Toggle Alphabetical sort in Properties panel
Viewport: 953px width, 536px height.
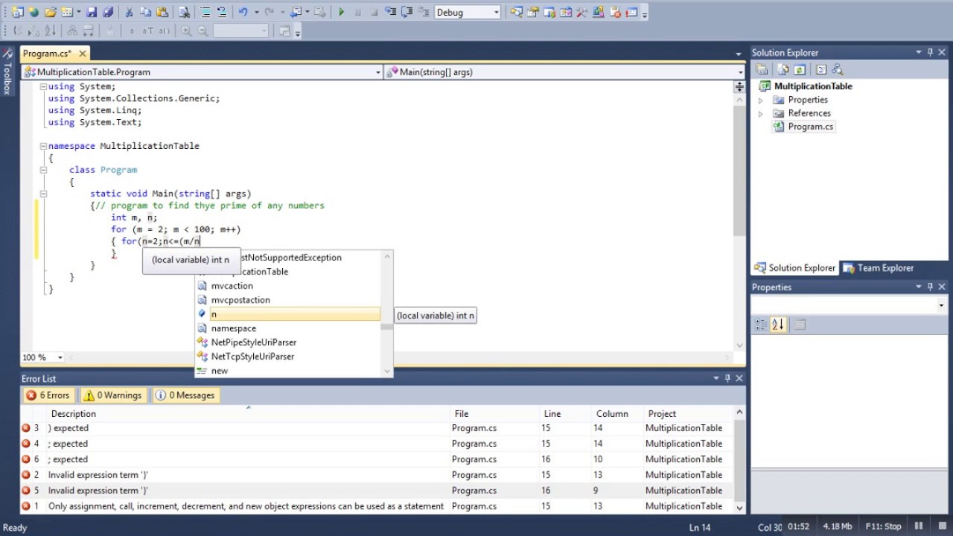click(779, 325)
